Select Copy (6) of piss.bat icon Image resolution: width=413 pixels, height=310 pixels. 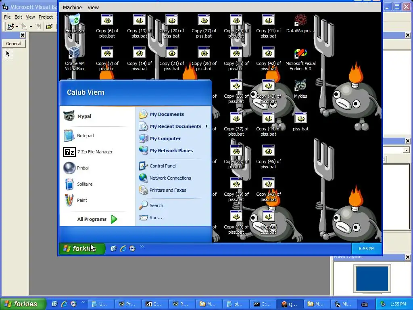tap(107, 26)
